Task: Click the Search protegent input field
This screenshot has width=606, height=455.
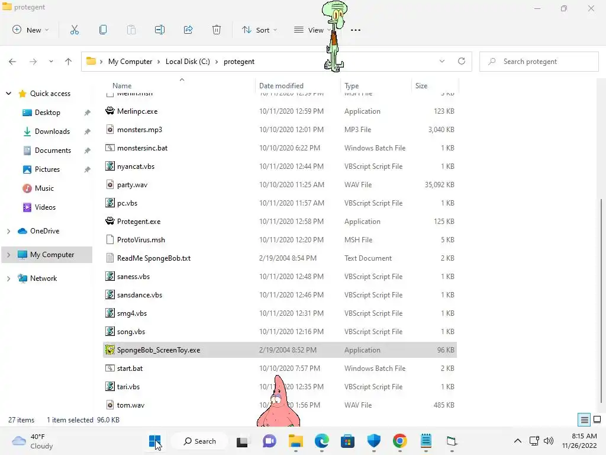Action: click(539, 62)
